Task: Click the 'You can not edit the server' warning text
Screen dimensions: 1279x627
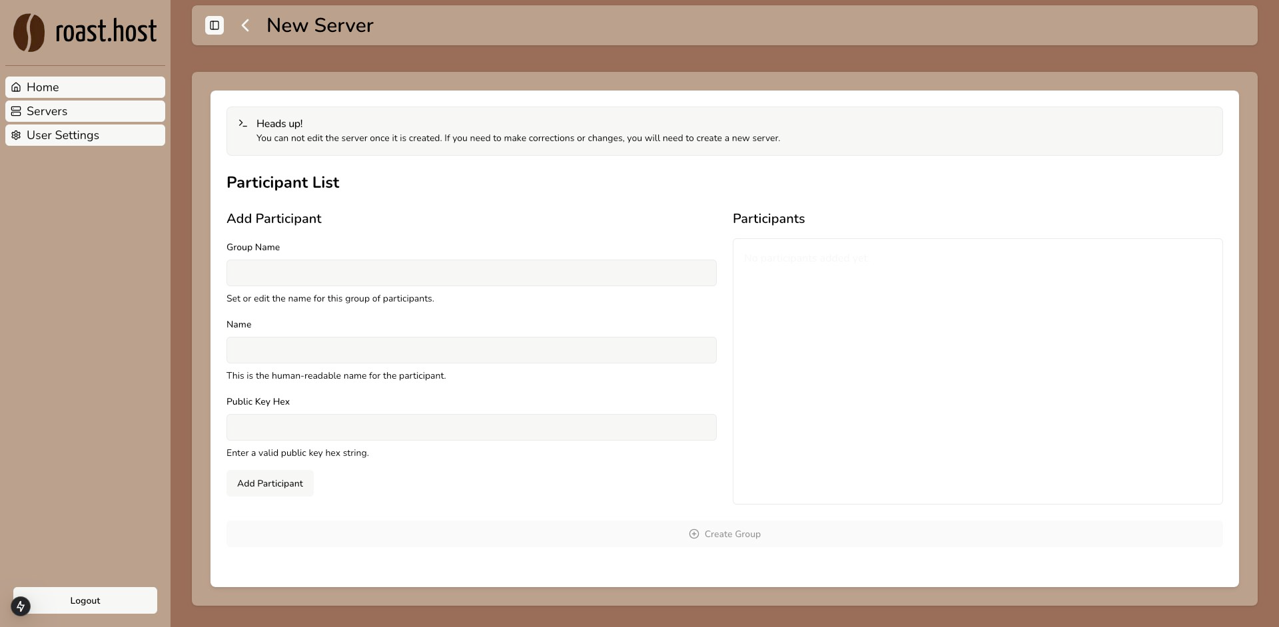Action: [x=518, y=138]
